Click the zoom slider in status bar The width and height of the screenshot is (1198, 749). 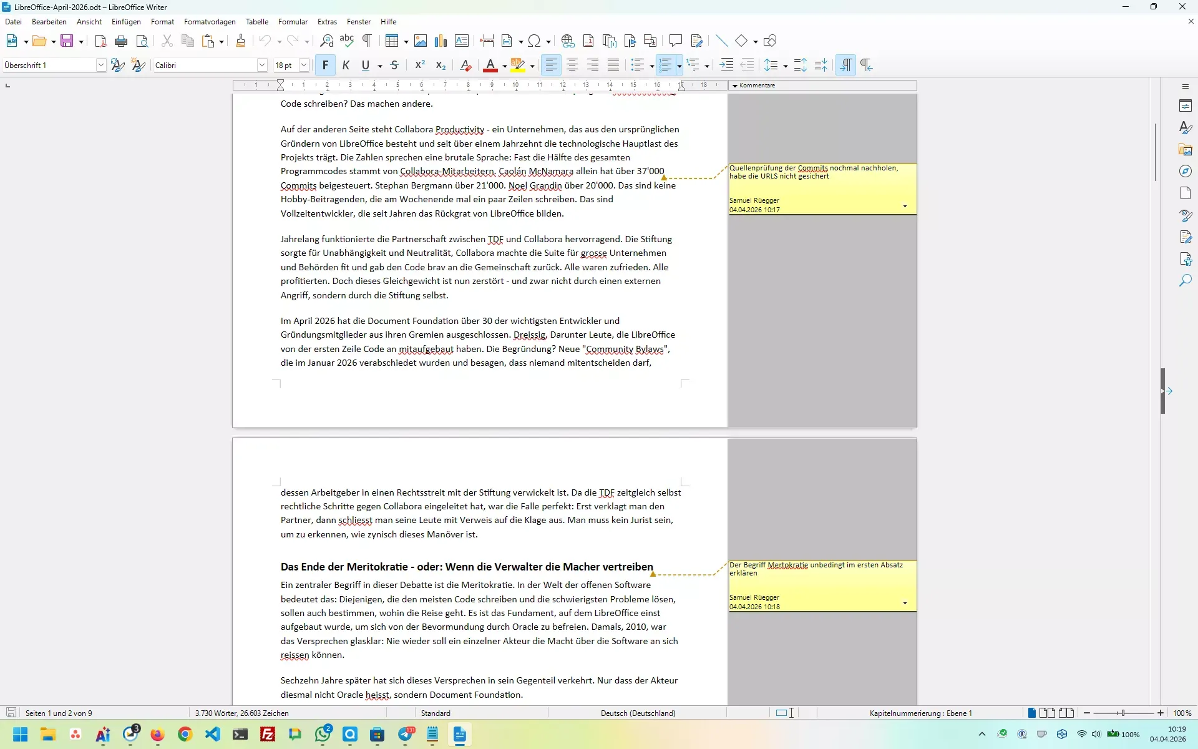1123,713
